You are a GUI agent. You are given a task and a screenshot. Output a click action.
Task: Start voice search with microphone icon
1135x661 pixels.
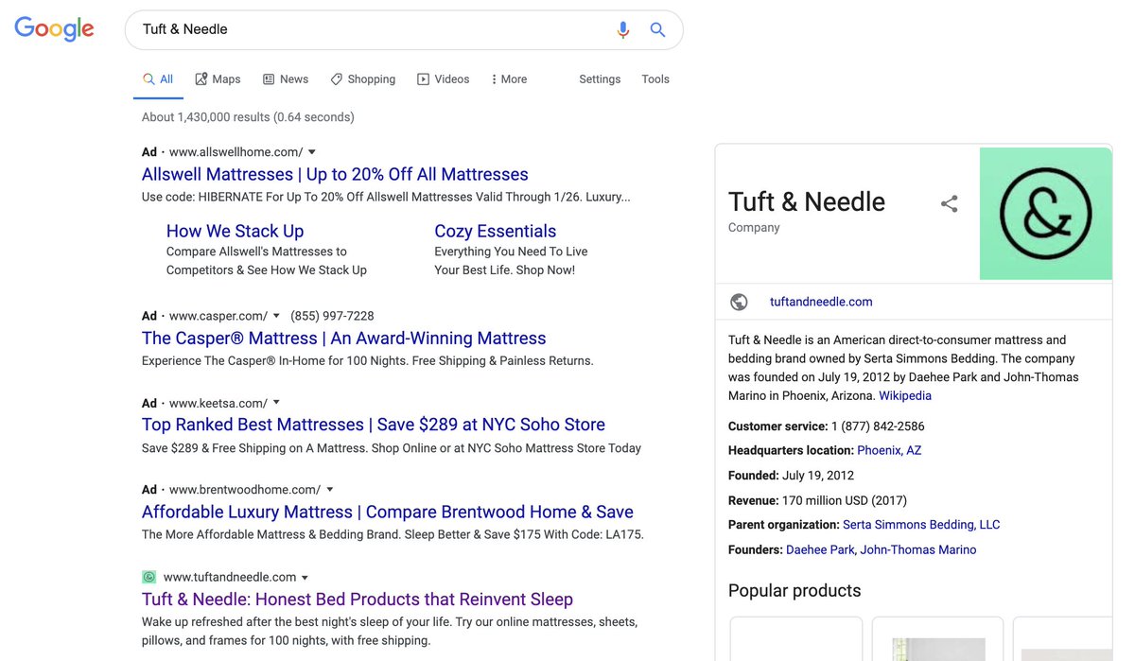622,30
